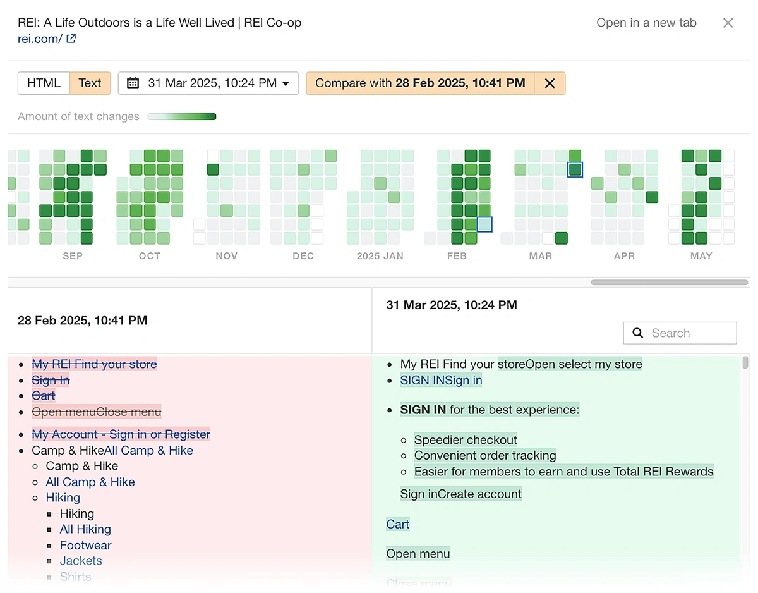Open the 31 Mar 2025 date dropdown
Image resolution: width=758 pixels, height=593 pixels.
208,83
